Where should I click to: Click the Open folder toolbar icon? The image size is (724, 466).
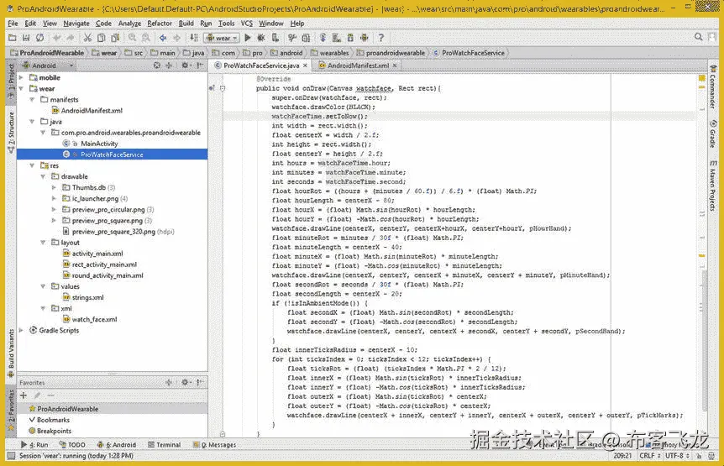click(x=13, y=38)
